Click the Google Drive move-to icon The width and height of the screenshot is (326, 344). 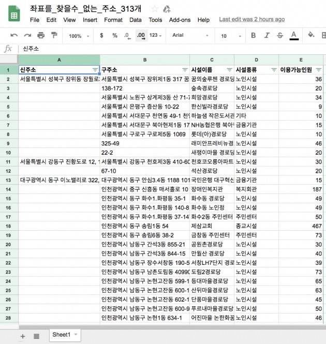click(x=167, y=9)
